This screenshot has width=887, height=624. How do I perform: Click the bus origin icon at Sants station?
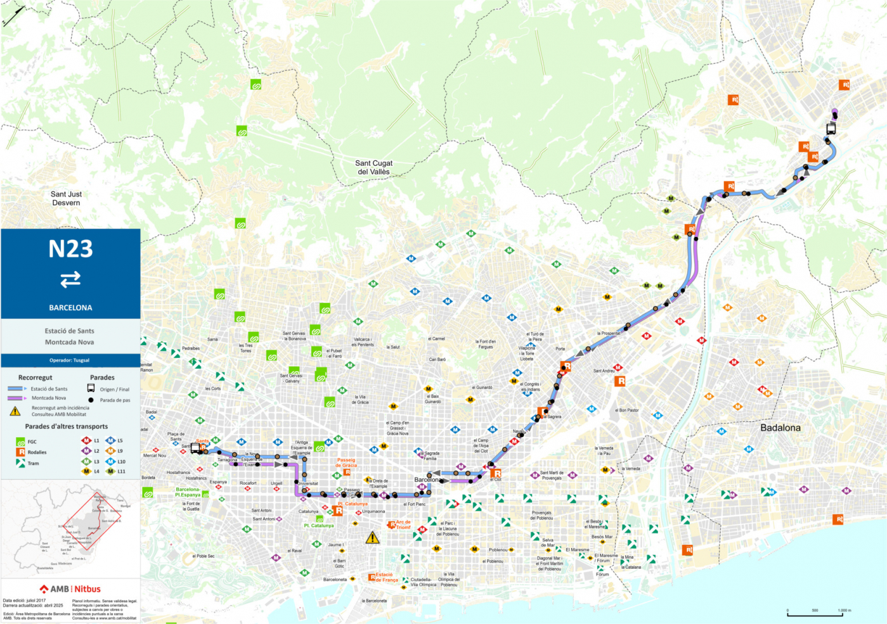coord(195,449)
